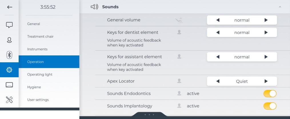Open the service tools wrench icon
Screen dimensions: 290x119
(x=9, y=100)
